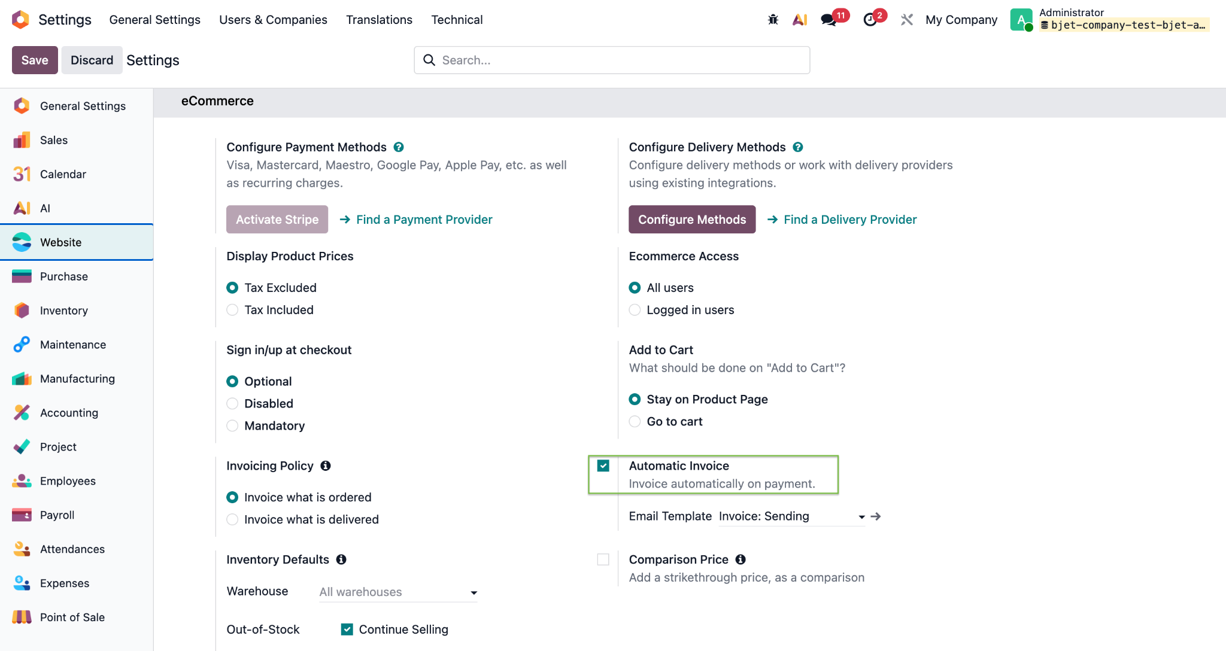
Task: Open help for Configure Delivery Methods
Action: 798,147
